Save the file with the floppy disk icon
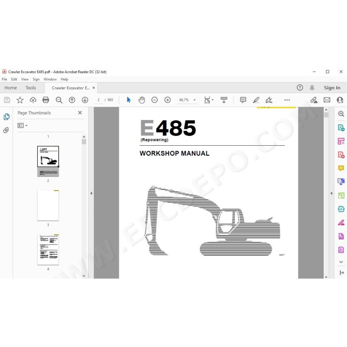Image resolution: width=347 pixels, height=347 pixels. (7, 100)
